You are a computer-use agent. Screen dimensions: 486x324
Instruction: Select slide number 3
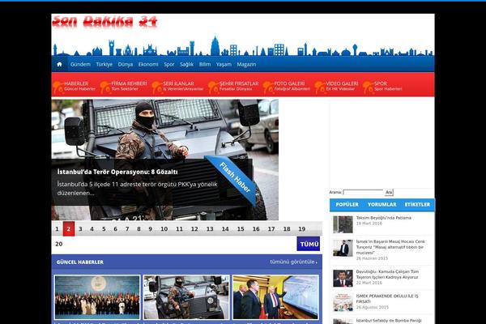point(80,228)
